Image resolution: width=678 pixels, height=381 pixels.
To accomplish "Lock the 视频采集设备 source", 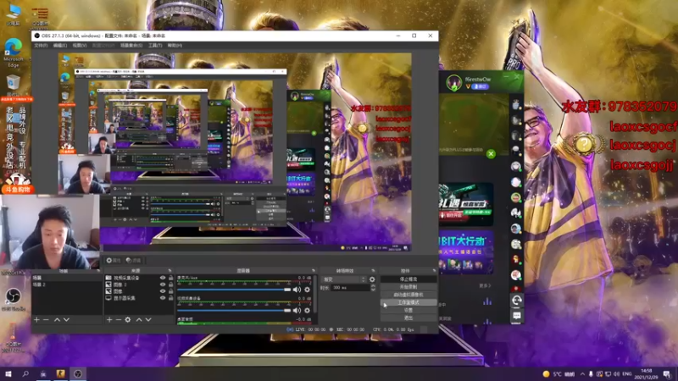I will (x=171, y=279).
